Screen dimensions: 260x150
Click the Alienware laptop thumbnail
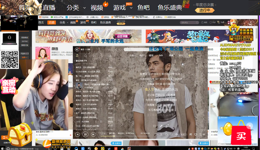(9, 39)
